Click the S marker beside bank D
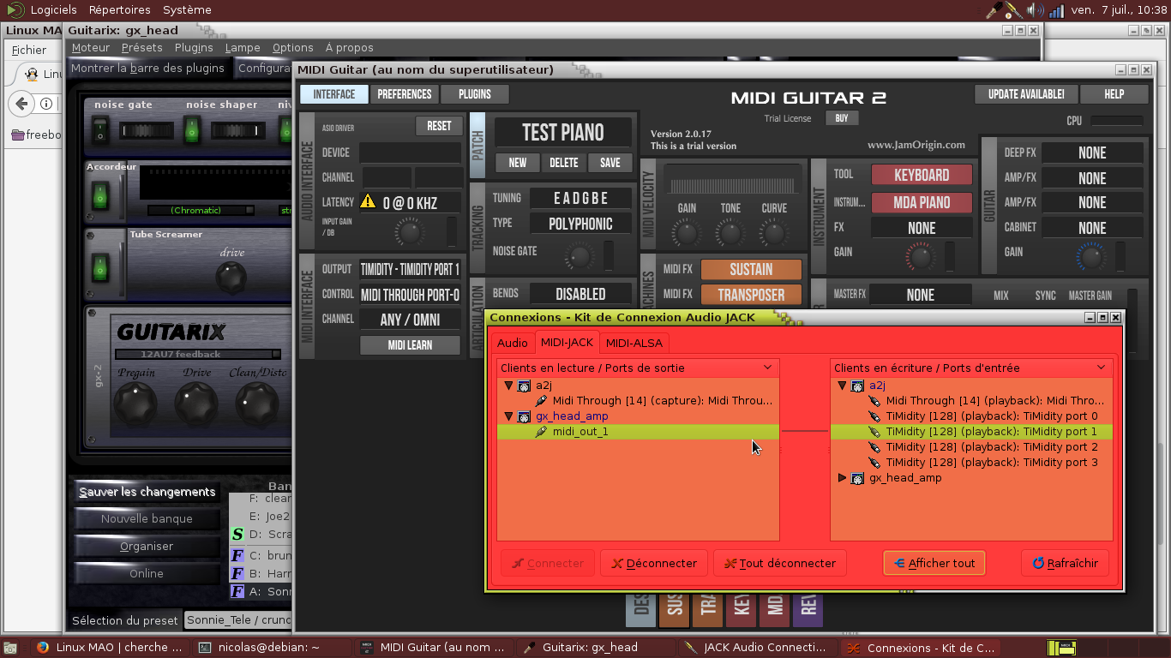The image size is (1171, 658). pos(237,535)
